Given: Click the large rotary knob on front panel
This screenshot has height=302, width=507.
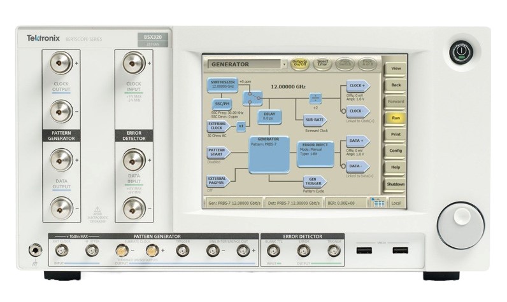Looking at the screenshot, I should (460, 225).
